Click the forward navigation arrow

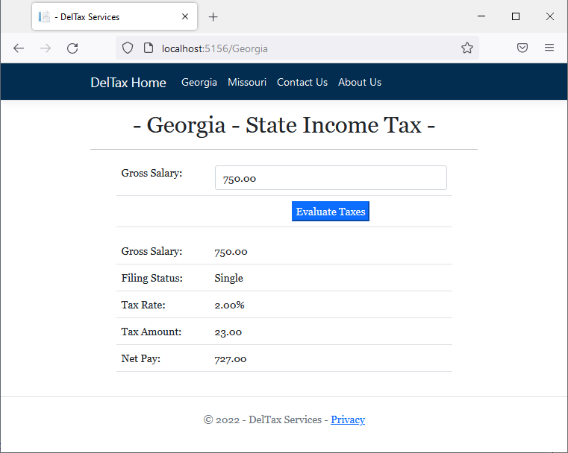[46, 48]
